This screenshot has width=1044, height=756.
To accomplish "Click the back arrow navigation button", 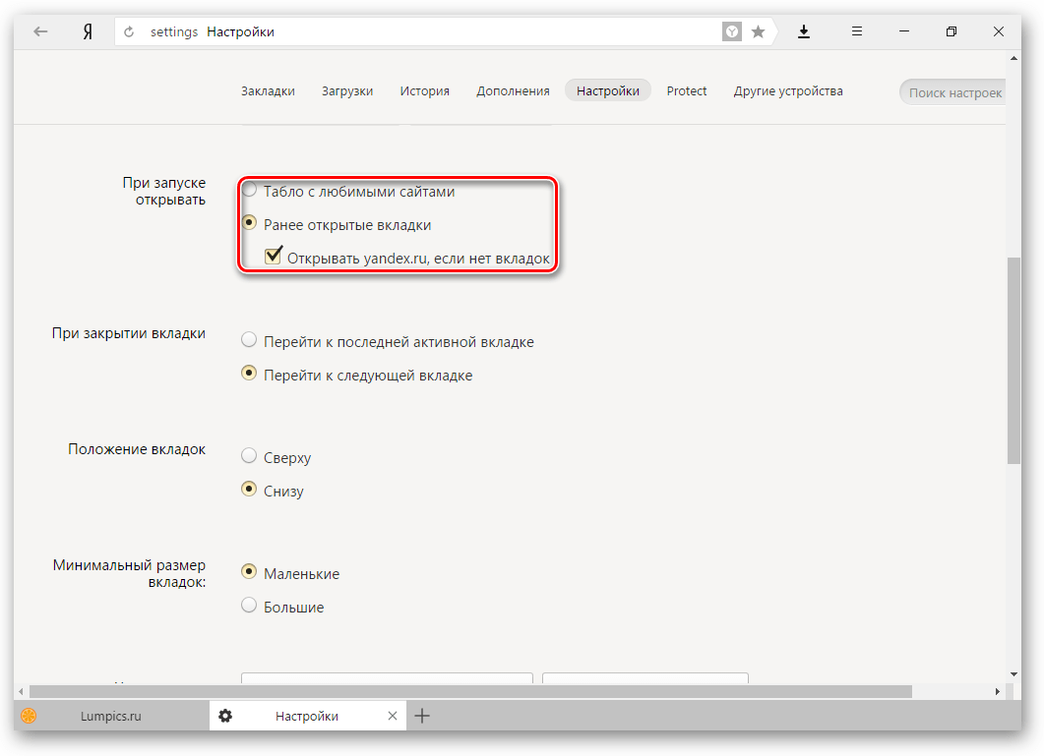I will (40, 31).
